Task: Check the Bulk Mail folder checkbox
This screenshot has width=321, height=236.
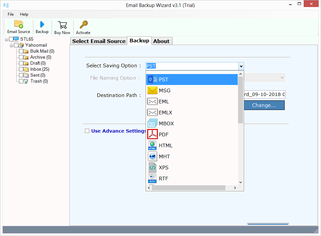Action: click(21, 51)
